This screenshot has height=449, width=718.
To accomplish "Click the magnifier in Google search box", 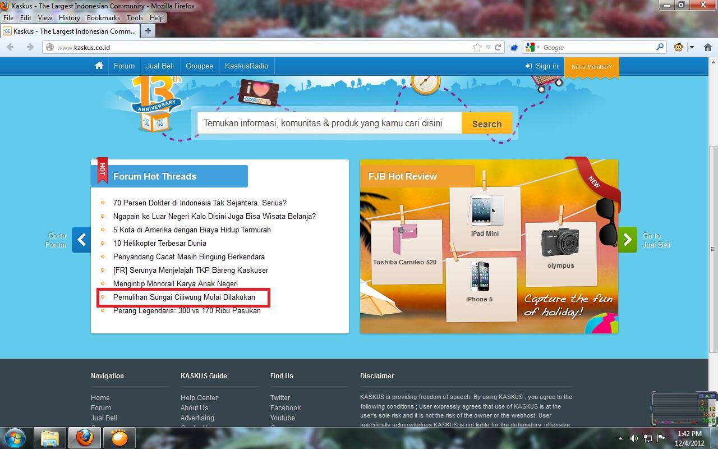I will coord(660,48).
